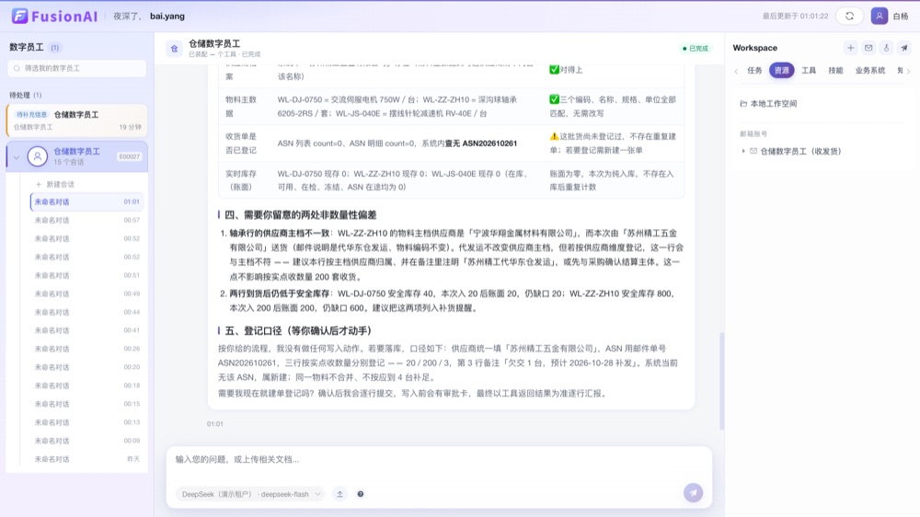Click the envelope icon beside 仓储数字员工（收发货）
This screenshot has height=517, width=920.
[753, 151]
